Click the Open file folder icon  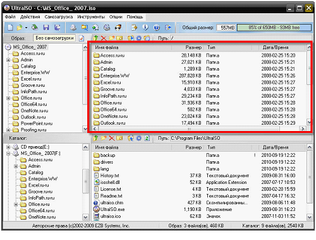click(x=20, y=28)
